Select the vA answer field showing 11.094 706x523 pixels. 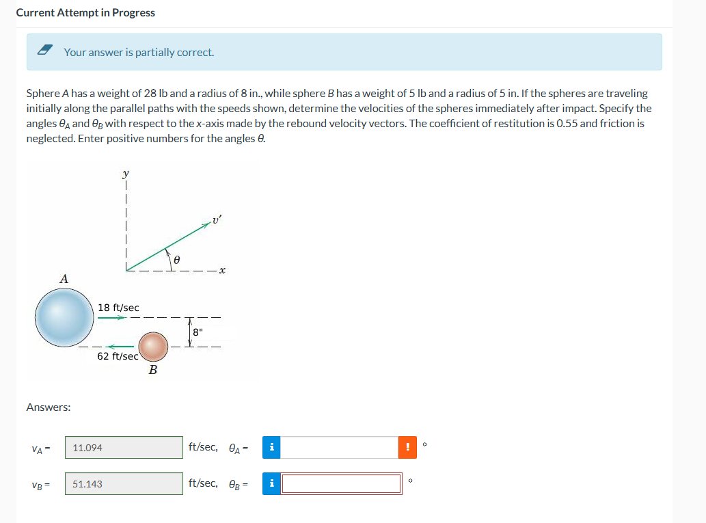[x=123, y=447]
